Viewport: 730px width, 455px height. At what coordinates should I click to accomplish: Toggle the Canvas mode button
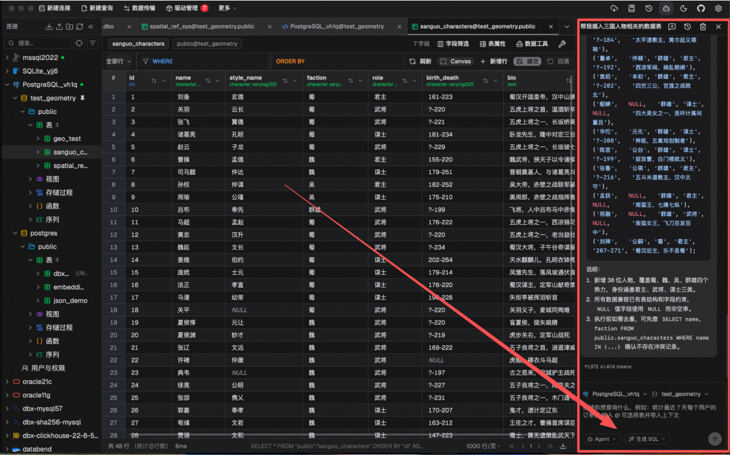click(456, 61)
